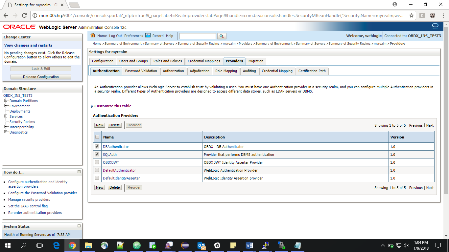View site information icon in address bar
Screen dimensions: 449x252
point(35,15)
